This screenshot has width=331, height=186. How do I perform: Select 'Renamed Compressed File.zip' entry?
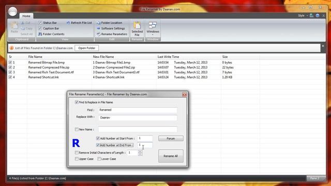click(49, 67)
